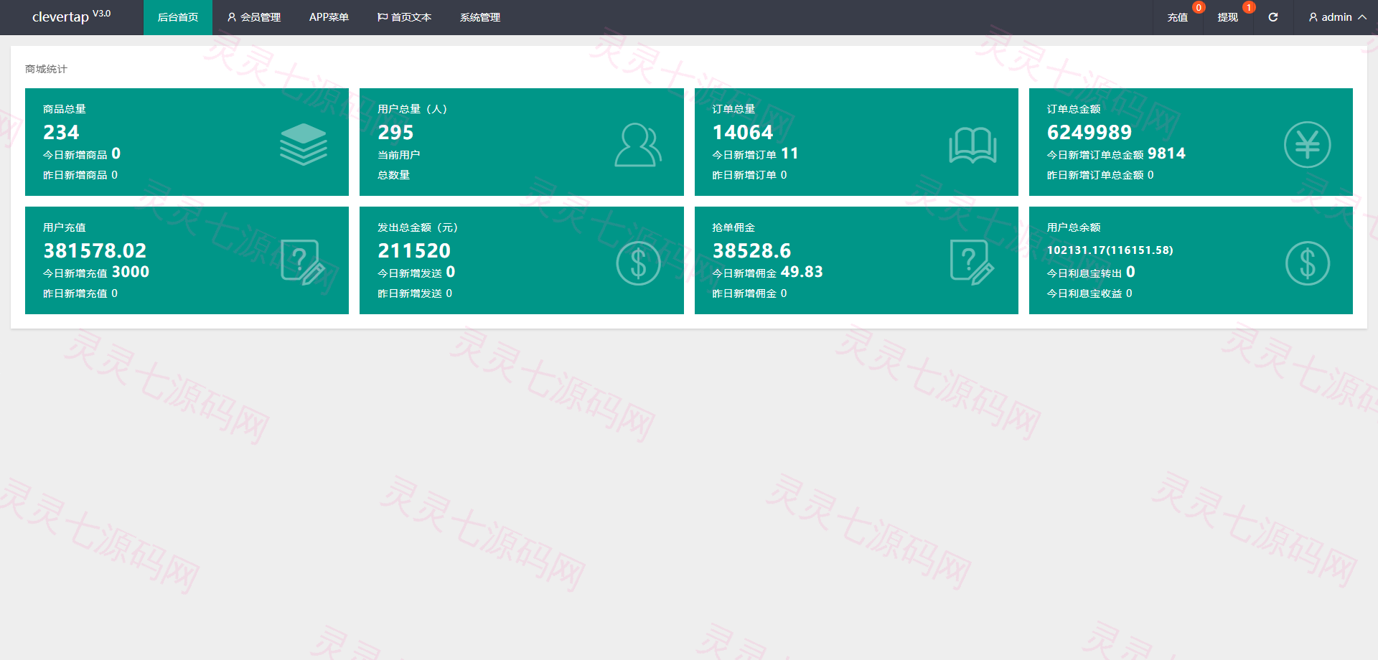The height and width of the screenshot is (660, 1378).
Task: Click the 提现 notification button
Action: [1228, 17]
